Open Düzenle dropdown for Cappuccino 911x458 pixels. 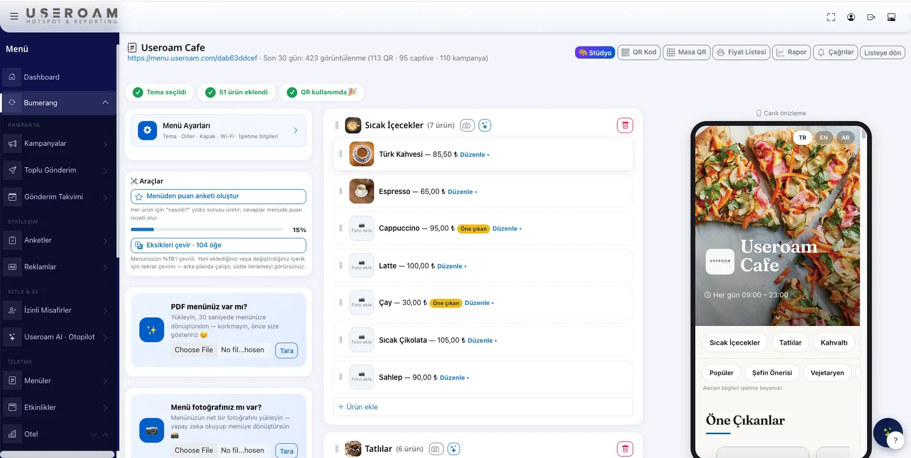click(507, 229)
